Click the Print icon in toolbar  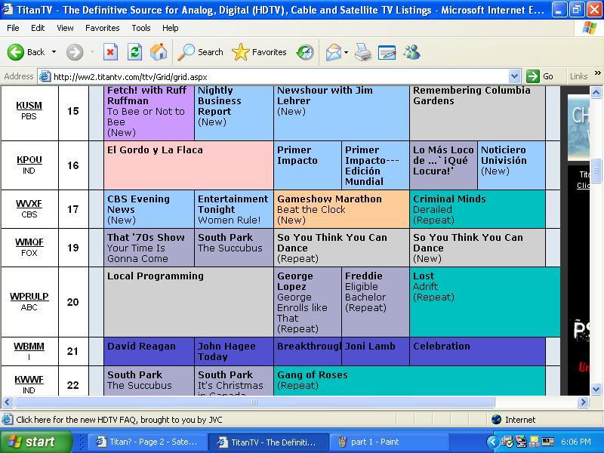point(363,52)
